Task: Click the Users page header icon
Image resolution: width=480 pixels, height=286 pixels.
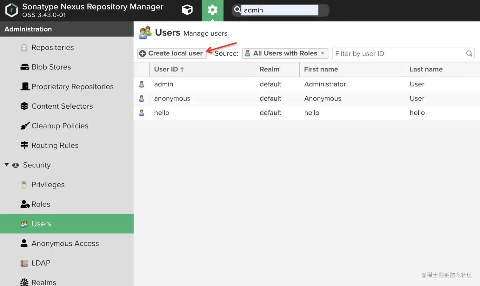Action: (x=145, y=33)
